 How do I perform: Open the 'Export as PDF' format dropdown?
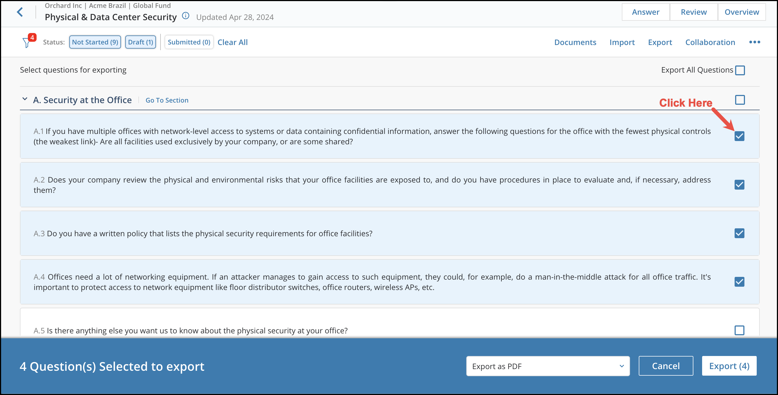point(548,366)
